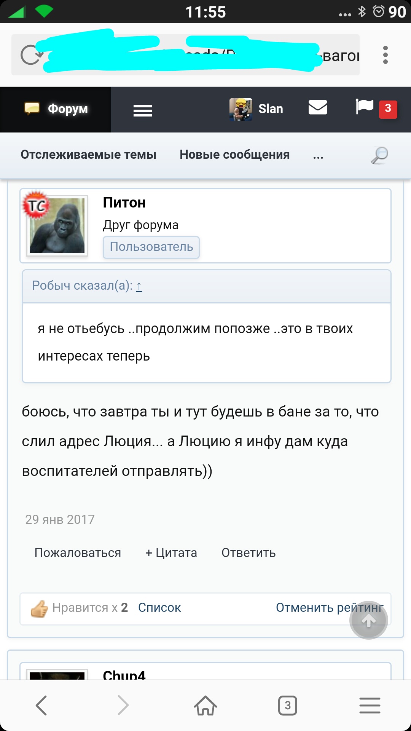
Task: Tap the scroll-to-top arrow button
Action: 368,620
